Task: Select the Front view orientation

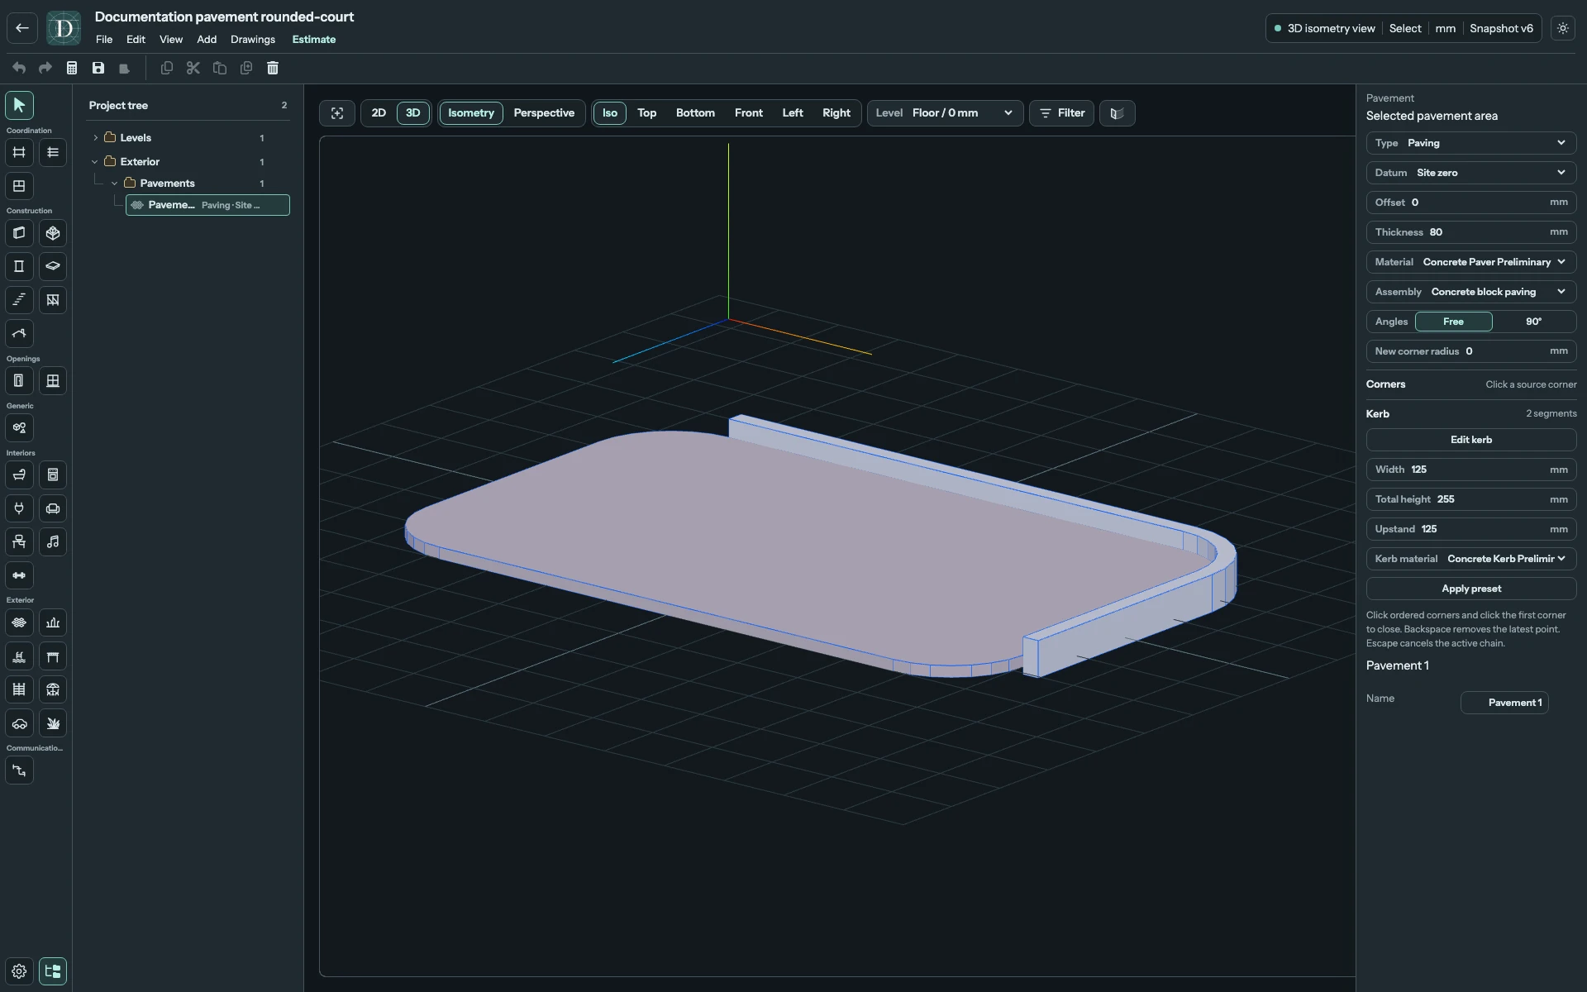Action: (748, 113)
